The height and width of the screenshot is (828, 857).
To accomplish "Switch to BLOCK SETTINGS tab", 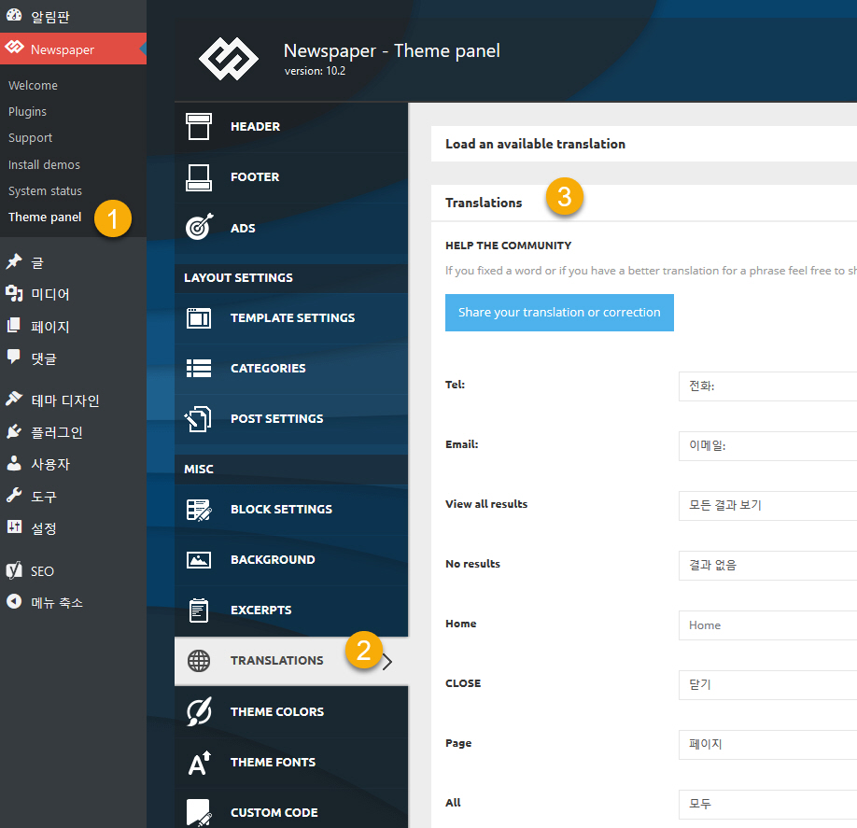I will tap(290, 510).
